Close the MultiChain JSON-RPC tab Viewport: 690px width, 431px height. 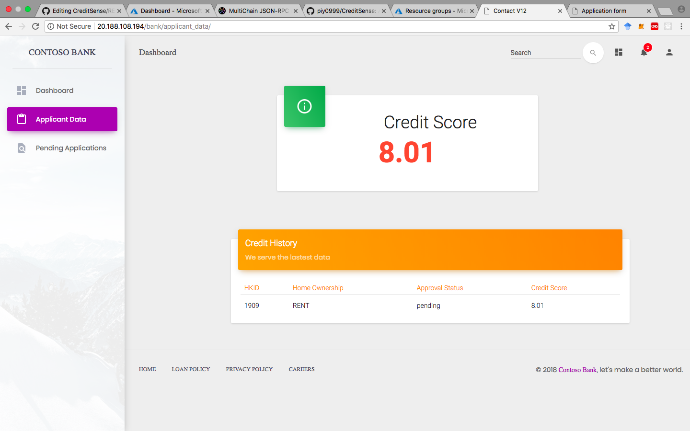coord(296,11)
